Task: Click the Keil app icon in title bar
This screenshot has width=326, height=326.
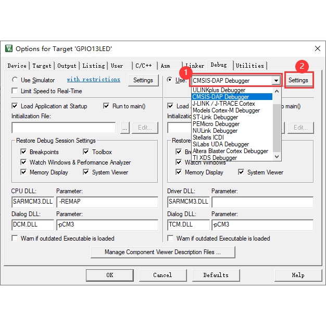Action: tap(9, 48)
